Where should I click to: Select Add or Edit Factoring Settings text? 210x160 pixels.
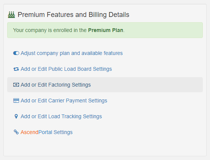tap(55, 85)
